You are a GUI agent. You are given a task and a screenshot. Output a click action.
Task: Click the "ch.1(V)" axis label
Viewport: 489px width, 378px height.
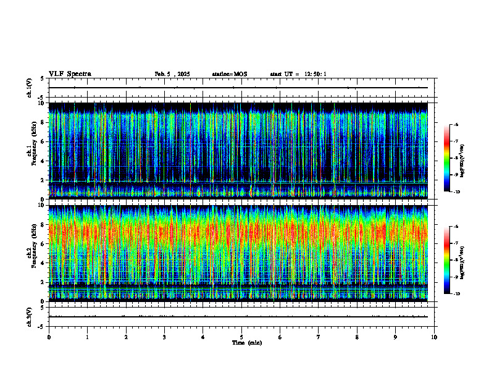point(30,88)
